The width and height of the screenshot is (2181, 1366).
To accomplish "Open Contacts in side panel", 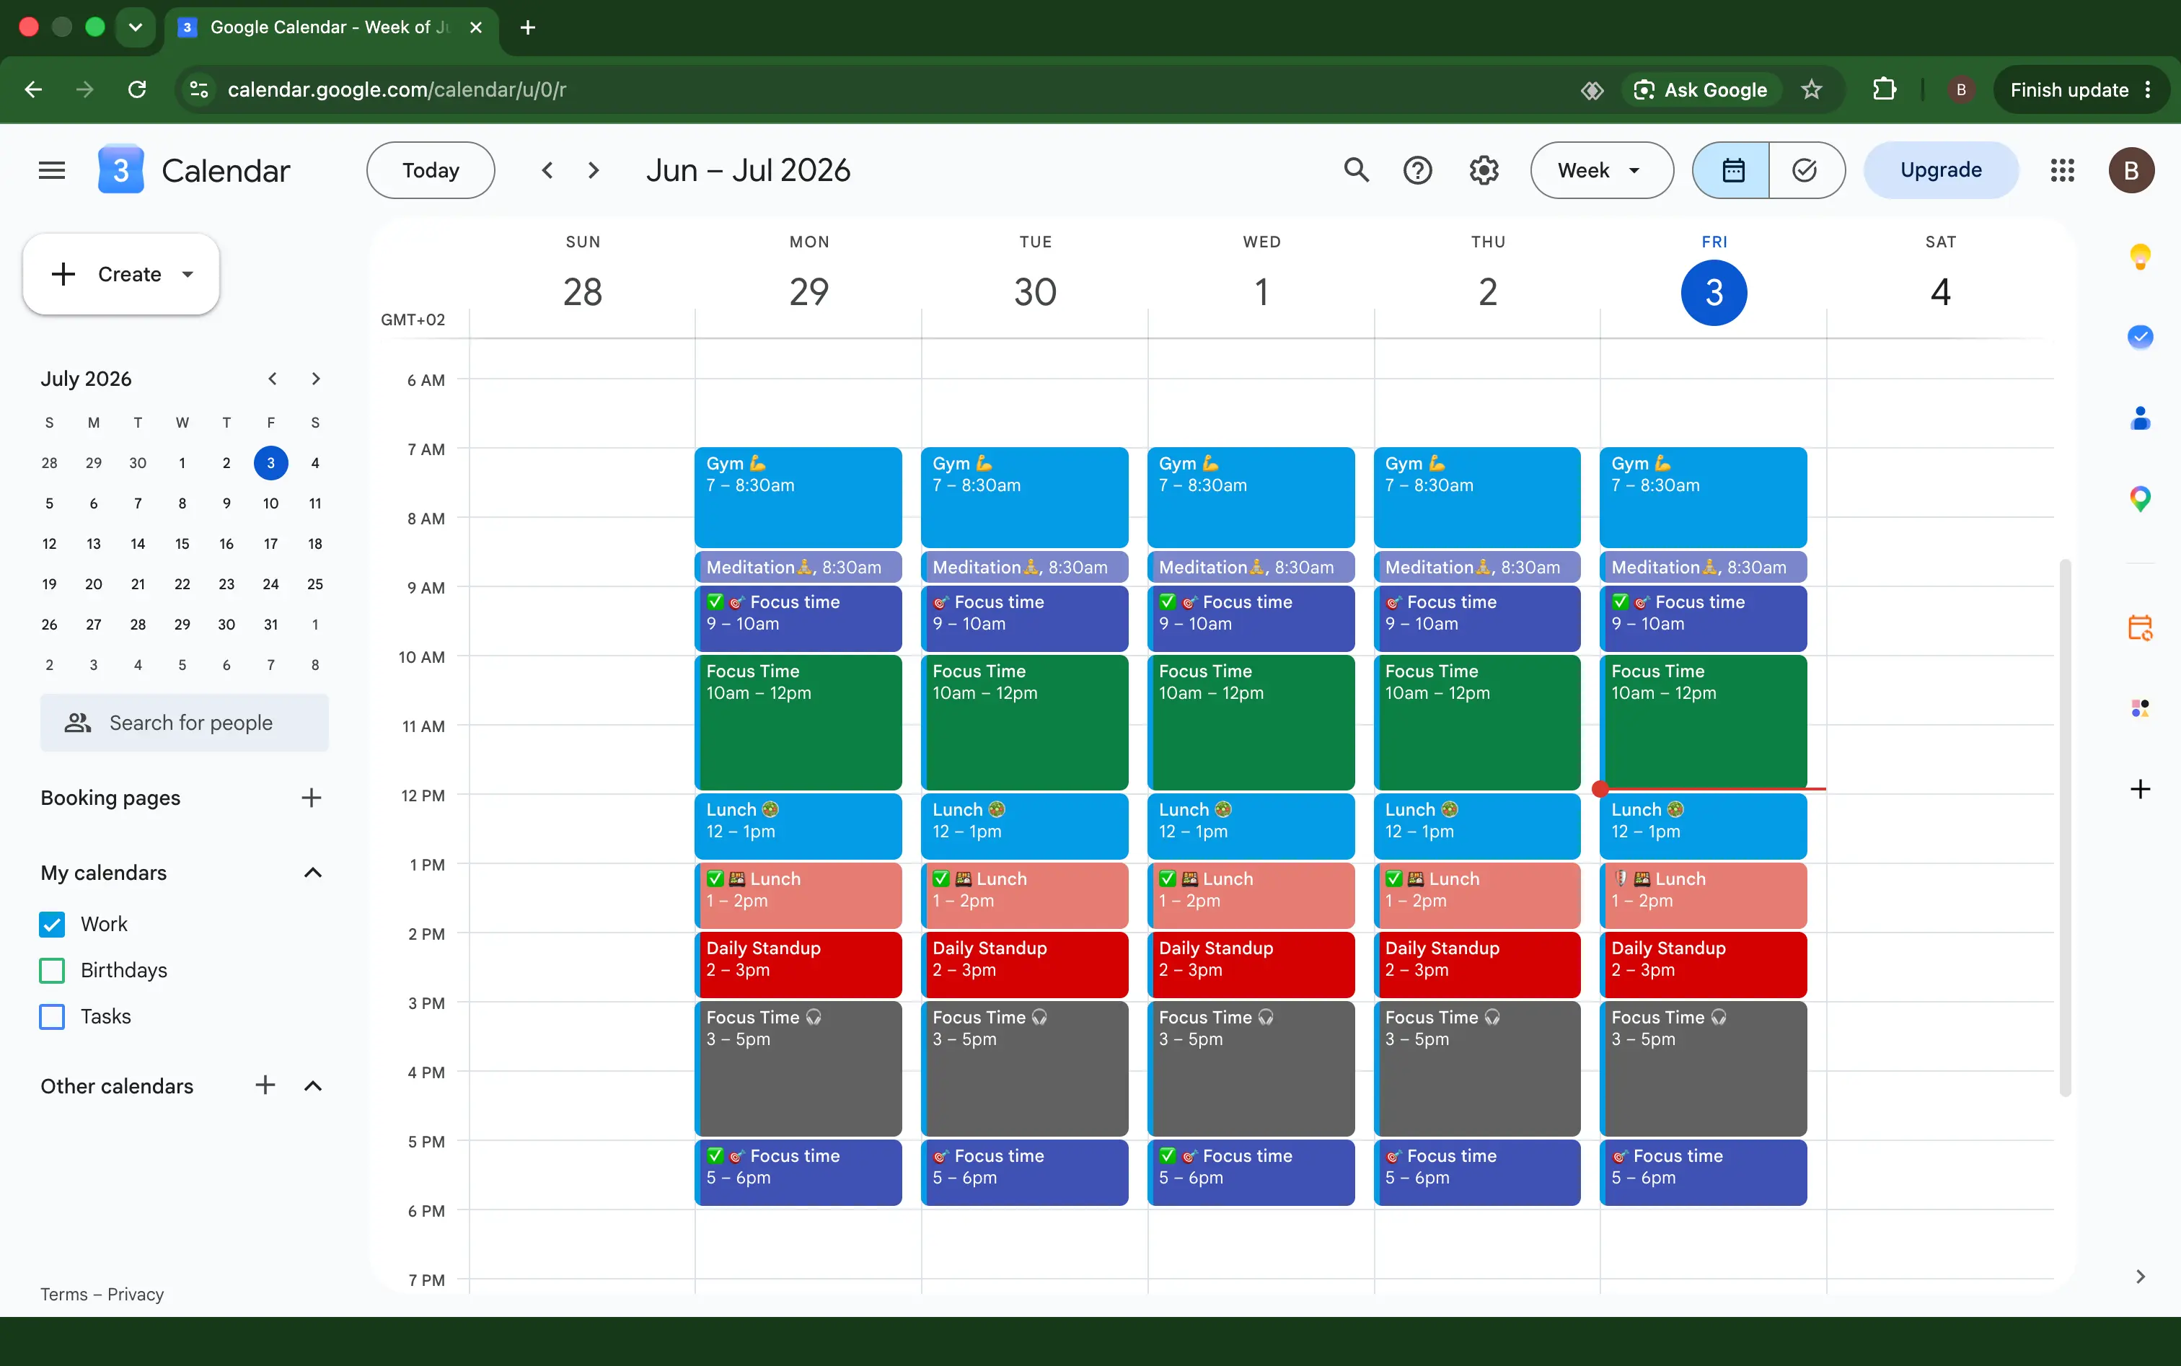I will coord(2139,418).
